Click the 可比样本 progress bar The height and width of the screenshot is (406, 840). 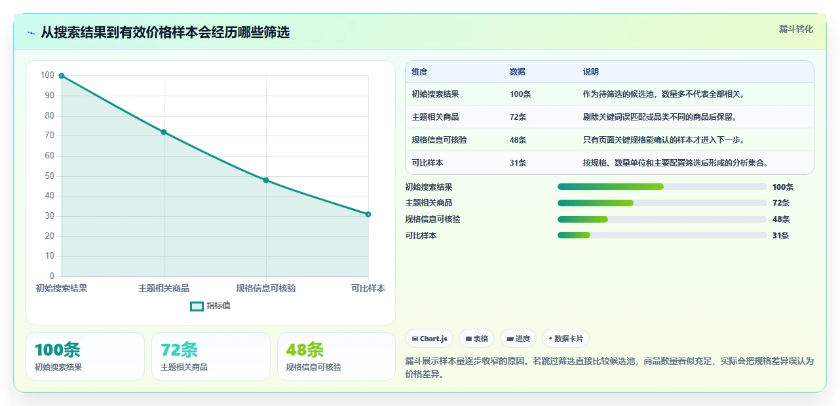tap(662, 236)
